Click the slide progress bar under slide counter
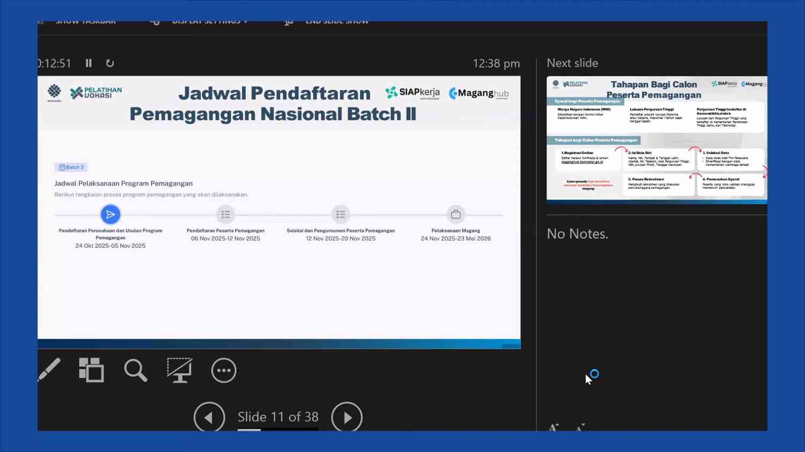805x452 pixels. point(278,429)
